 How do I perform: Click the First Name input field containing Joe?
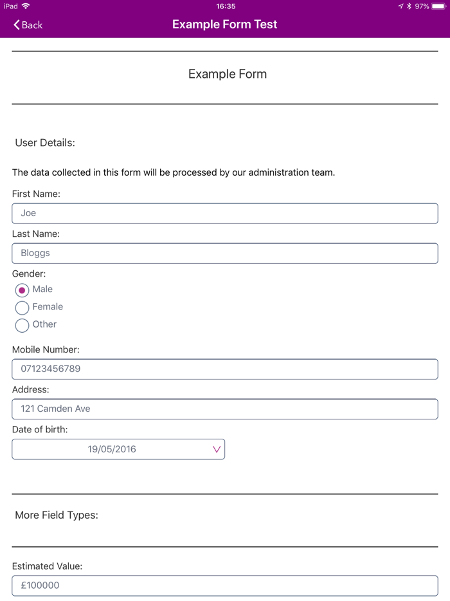pos(224,213)
